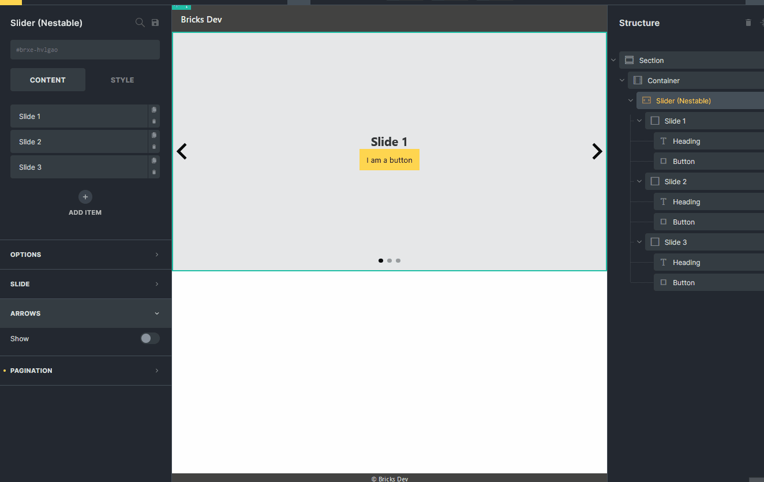Click the plus icon above ADD ITEM
The image size is (764, 482).
tap(85, 197)
